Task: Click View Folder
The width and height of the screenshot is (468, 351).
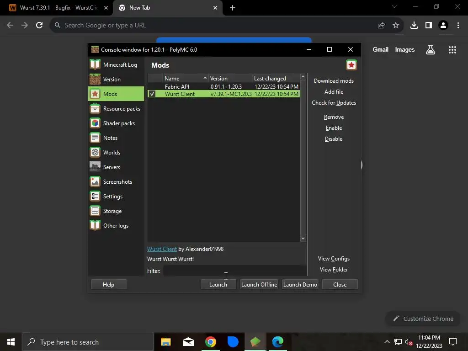Action: 334,270
